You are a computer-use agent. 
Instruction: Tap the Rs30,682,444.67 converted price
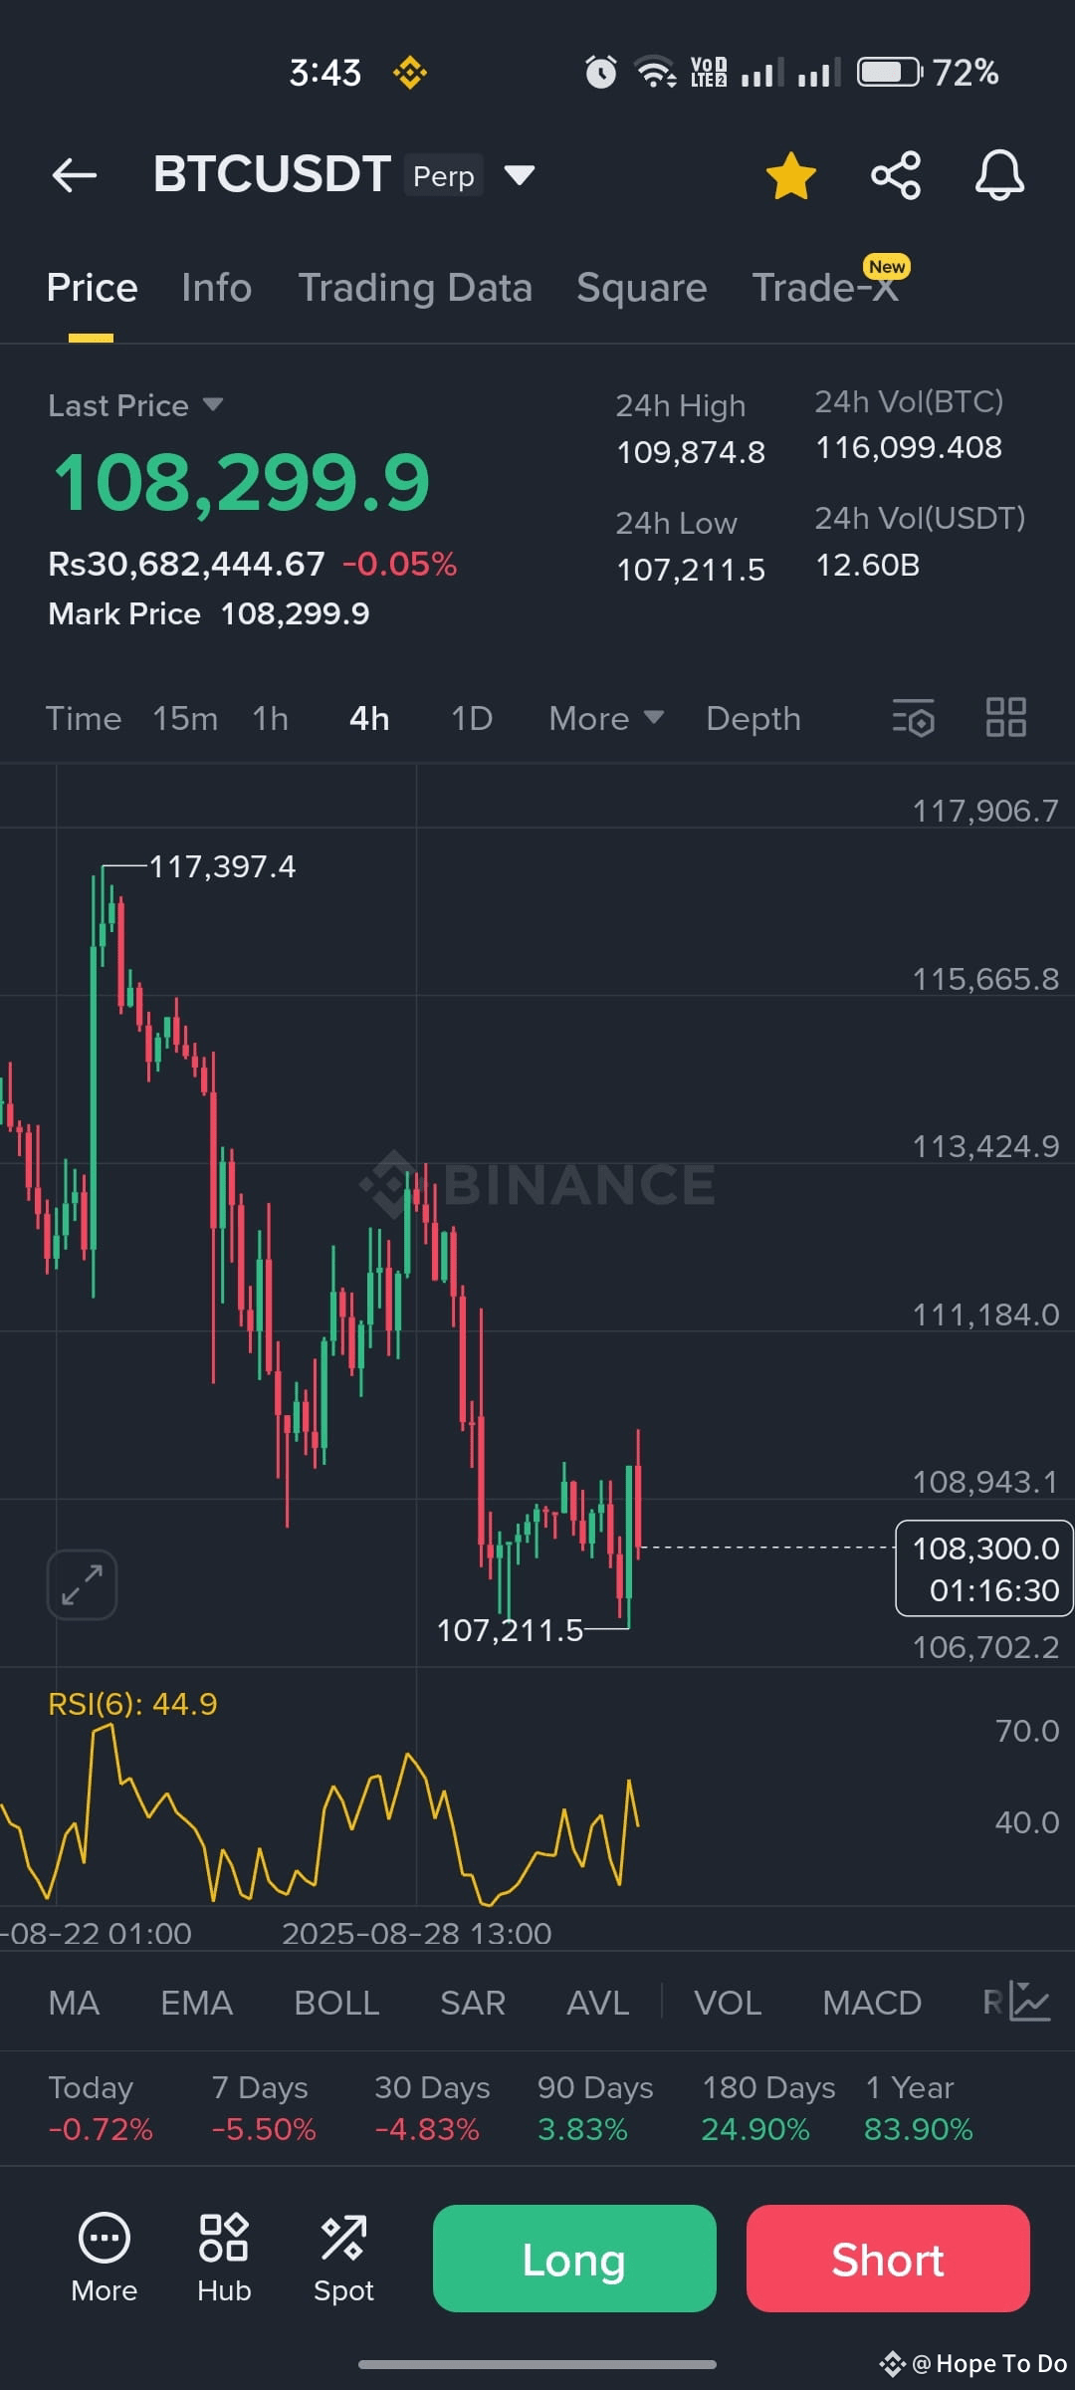(x=186, y=564)
